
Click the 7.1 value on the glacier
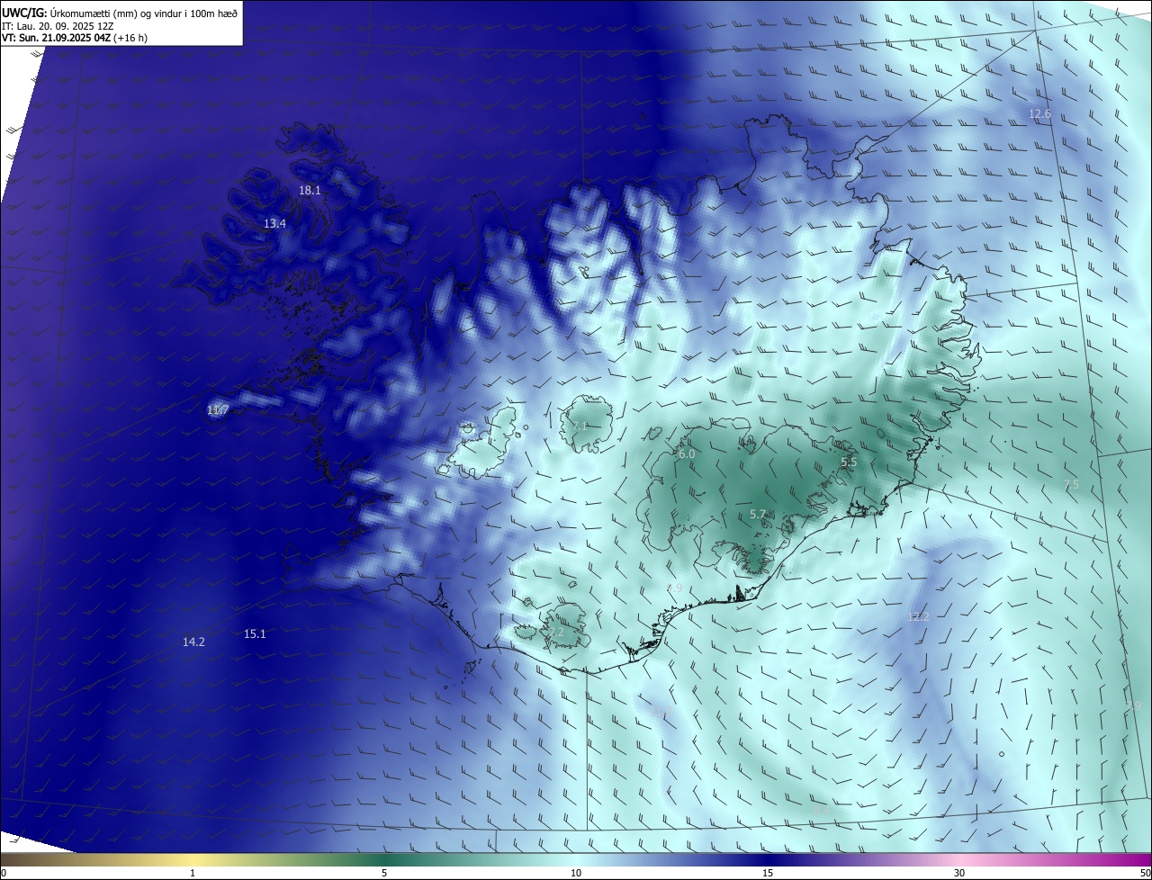click(x=580, y=427)
